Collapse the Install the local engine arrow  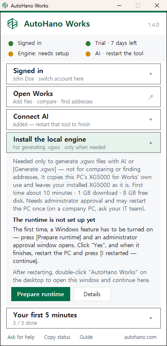pyautogui.click(x=151, y=143)
